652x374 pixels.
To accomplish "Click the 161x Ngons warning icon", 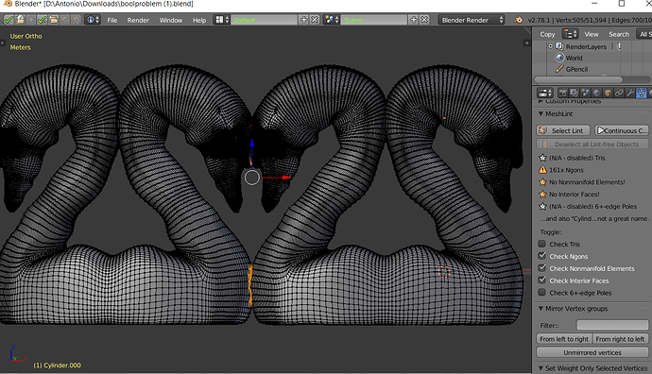I will point(542,170).
